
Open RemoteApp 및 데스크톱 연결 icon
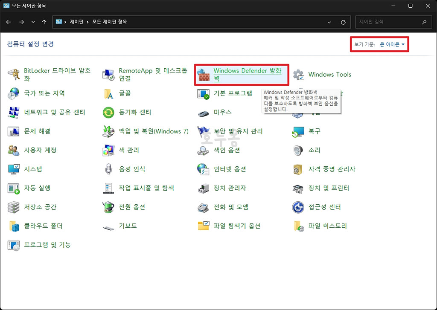tap(108, 74)
